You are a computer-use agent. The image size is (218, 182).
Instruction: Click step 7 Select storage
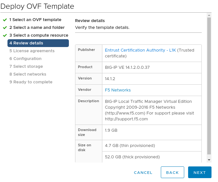26,67
